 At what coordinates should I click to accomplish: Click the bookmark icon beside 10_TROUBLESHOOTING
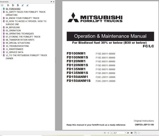tap(4, 46)
